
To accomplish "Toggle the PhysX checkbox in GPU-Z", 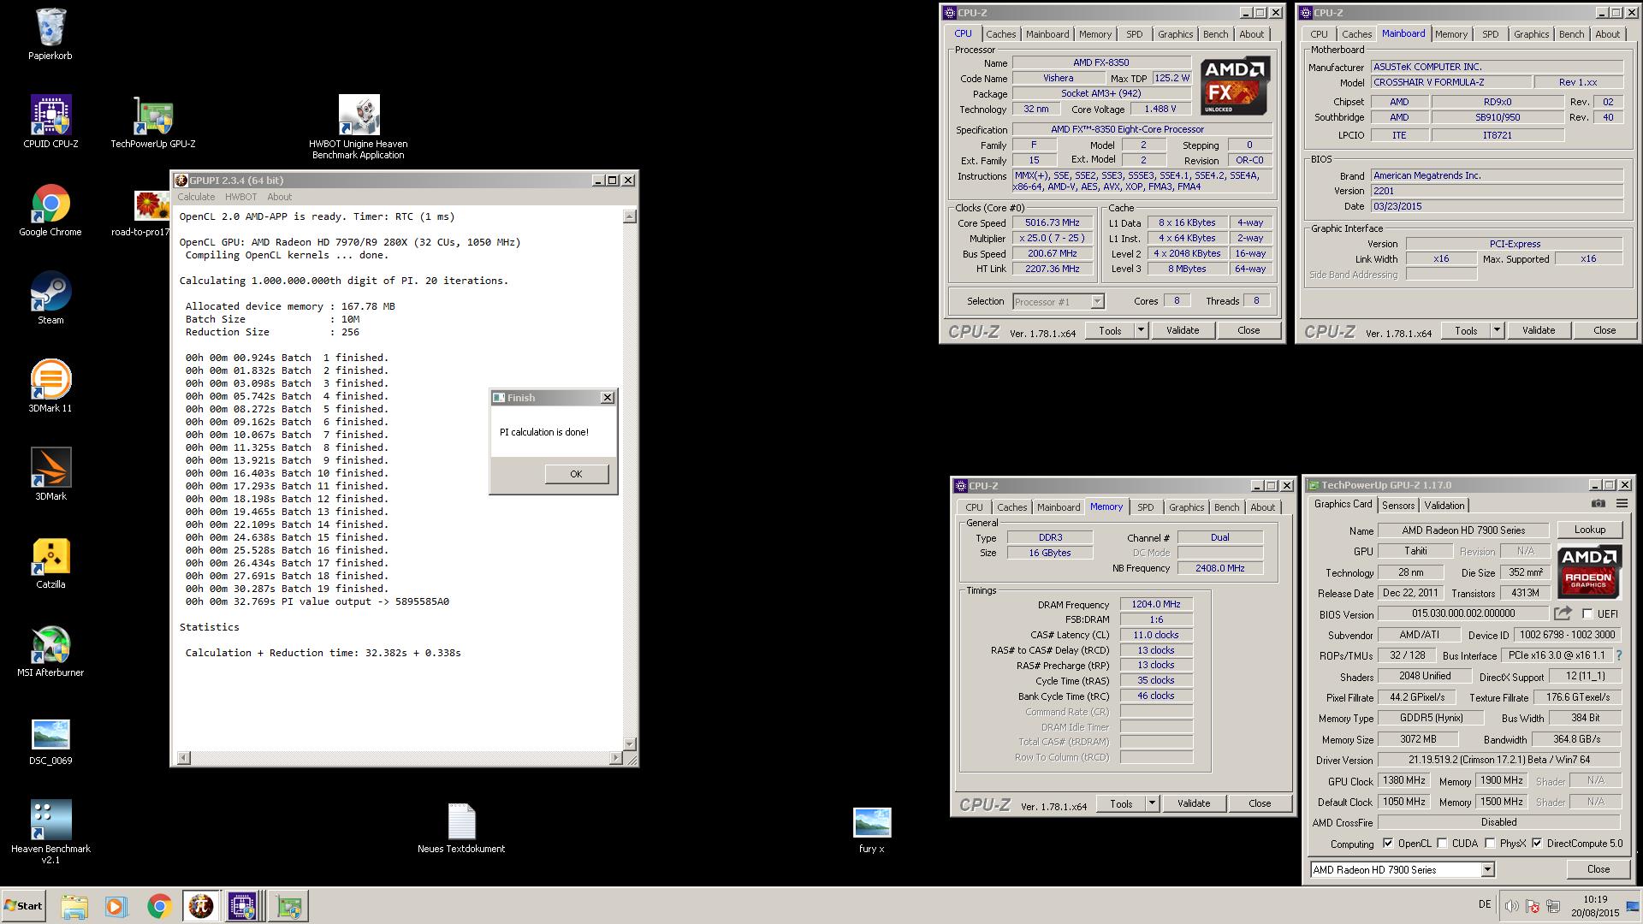I will 1490,844.
